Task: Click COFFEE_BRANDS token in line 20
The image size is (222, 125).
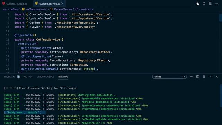Action: (45, 69)
